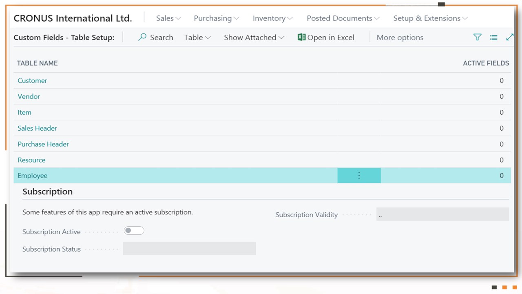Click CRONUS International Ltd. company name
The width and height of the screenshot is (522, 294).
coord(73,18)
